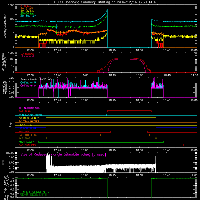Select the FRONTS OFF flag label
Image resolution: width=200 pixels, height=200 pixels.
(x=26, y=142)
